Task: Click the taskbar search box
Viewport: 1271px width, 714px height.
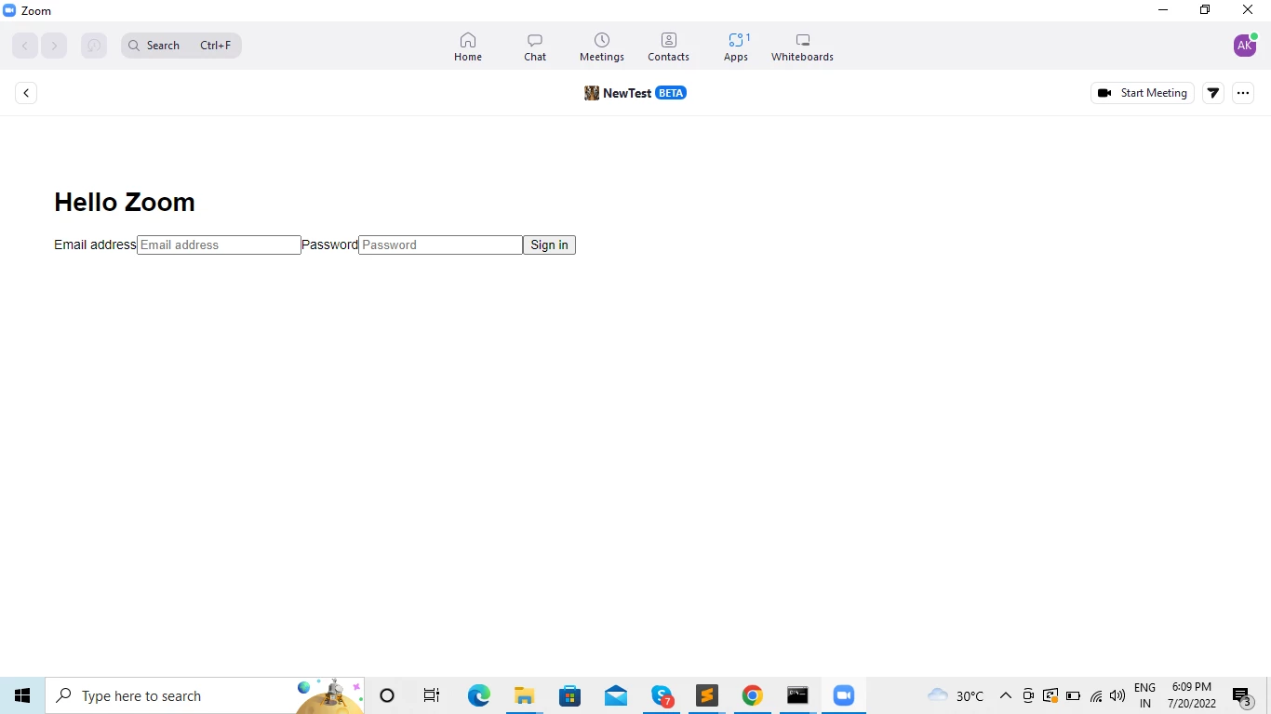Action: point(205,695)
